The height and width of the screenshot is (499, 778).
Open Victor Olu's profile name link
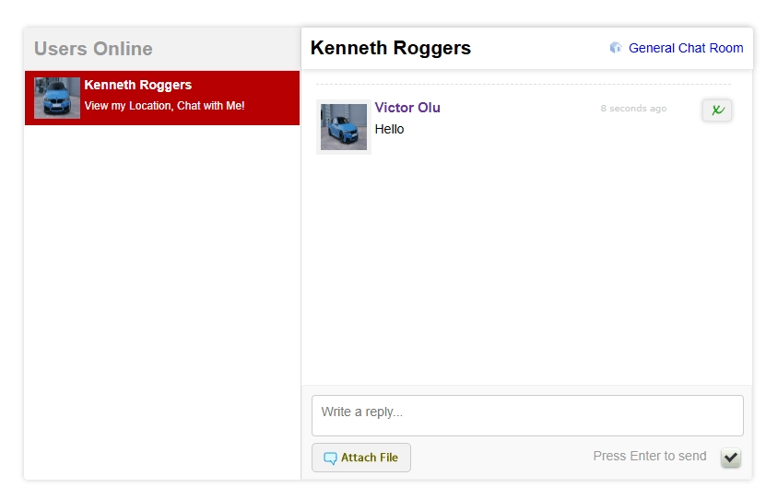407,108
